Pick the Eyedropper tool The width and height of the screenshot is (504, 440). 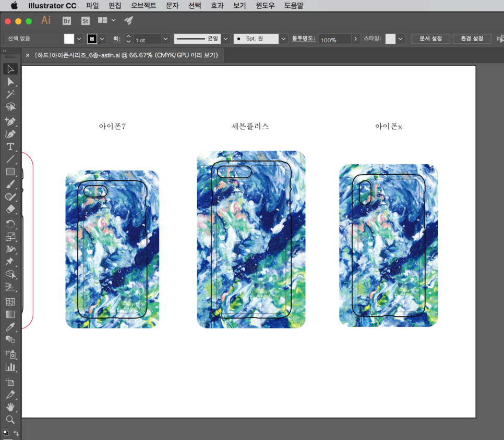(x=10, y=327)
